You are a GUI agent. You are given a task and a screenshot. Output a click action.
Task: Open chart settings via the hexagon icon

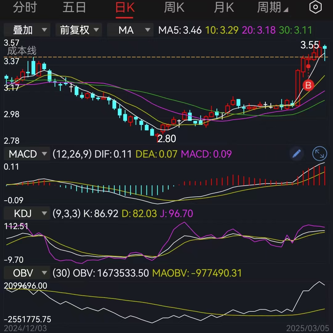315,7
